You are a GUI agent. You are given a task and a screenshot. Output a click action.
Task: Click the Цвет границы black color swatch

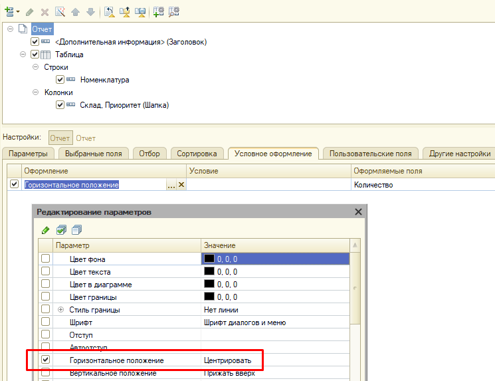pos(209,297)
